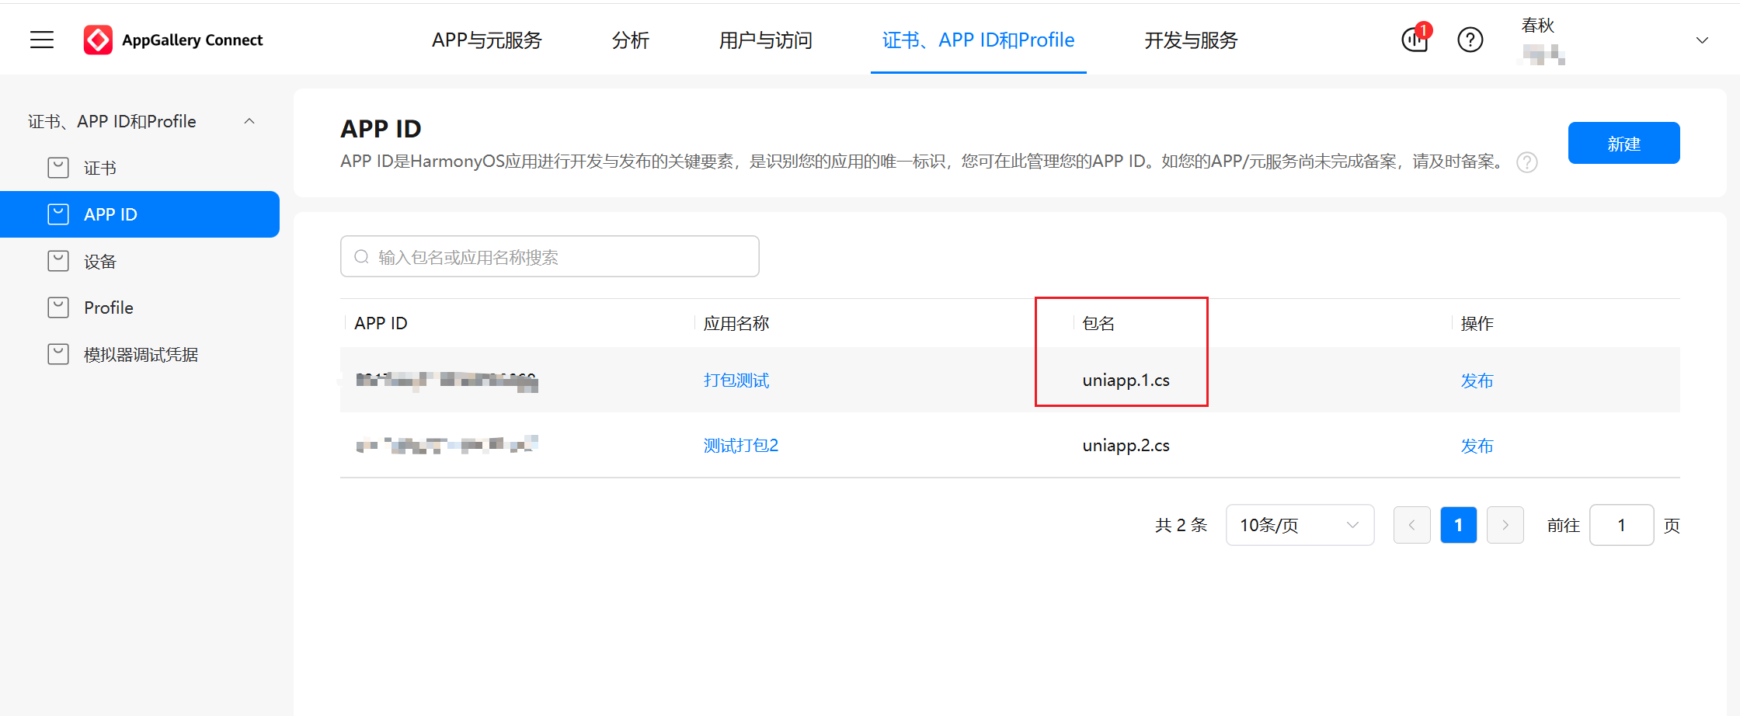1740x716 pixels.
Task: Go to next page arrow
Action: point(1505,525)
